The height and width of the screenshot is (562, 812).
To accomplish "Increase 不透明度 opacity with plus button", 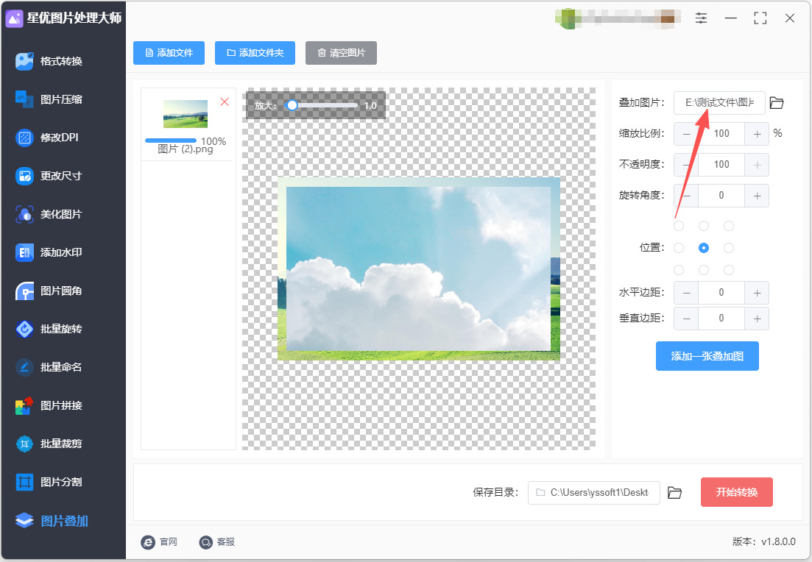I will click(757, 165).
